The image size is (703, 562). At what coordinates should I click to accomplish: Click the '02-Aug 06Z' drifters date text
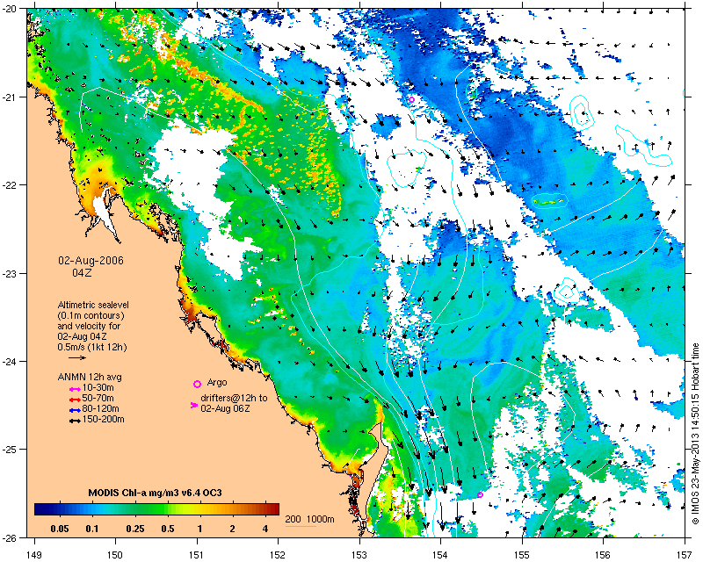pyautogui.click(x=226, y=408)
